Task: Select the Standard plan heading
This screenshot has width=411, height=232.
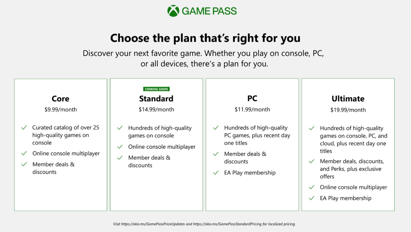Action: point(156,99)
